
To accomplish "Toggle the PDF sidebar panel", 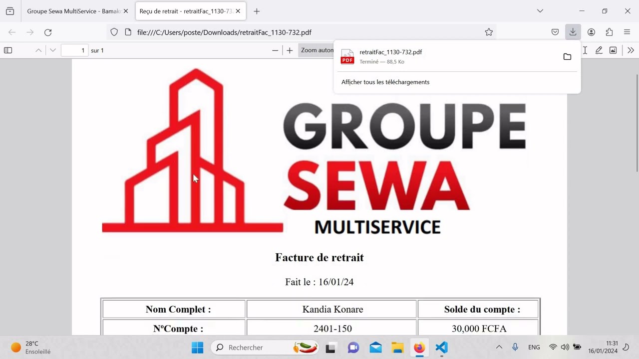I will click(x=8, y=50).
